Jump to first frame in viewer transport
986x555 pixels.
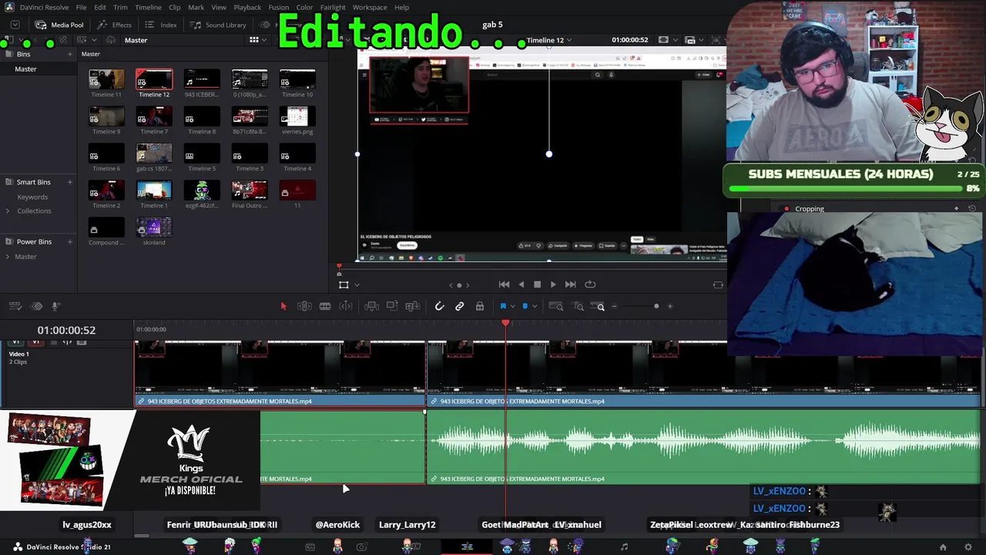coord(504,284)
